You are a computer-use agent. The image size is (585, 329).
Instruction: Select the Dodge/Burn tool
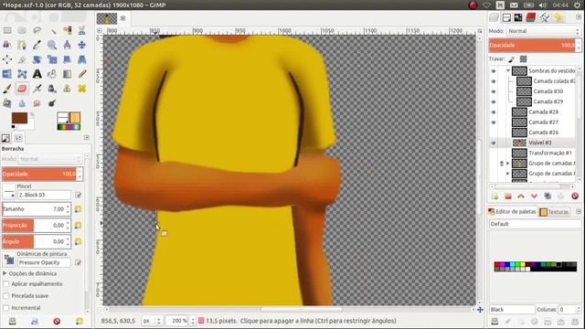(52, 103)
